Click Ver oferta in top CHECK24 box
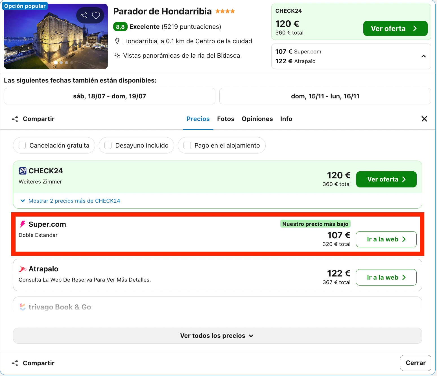437x376 pixels. pyautogui.click(x=395, y=29)
